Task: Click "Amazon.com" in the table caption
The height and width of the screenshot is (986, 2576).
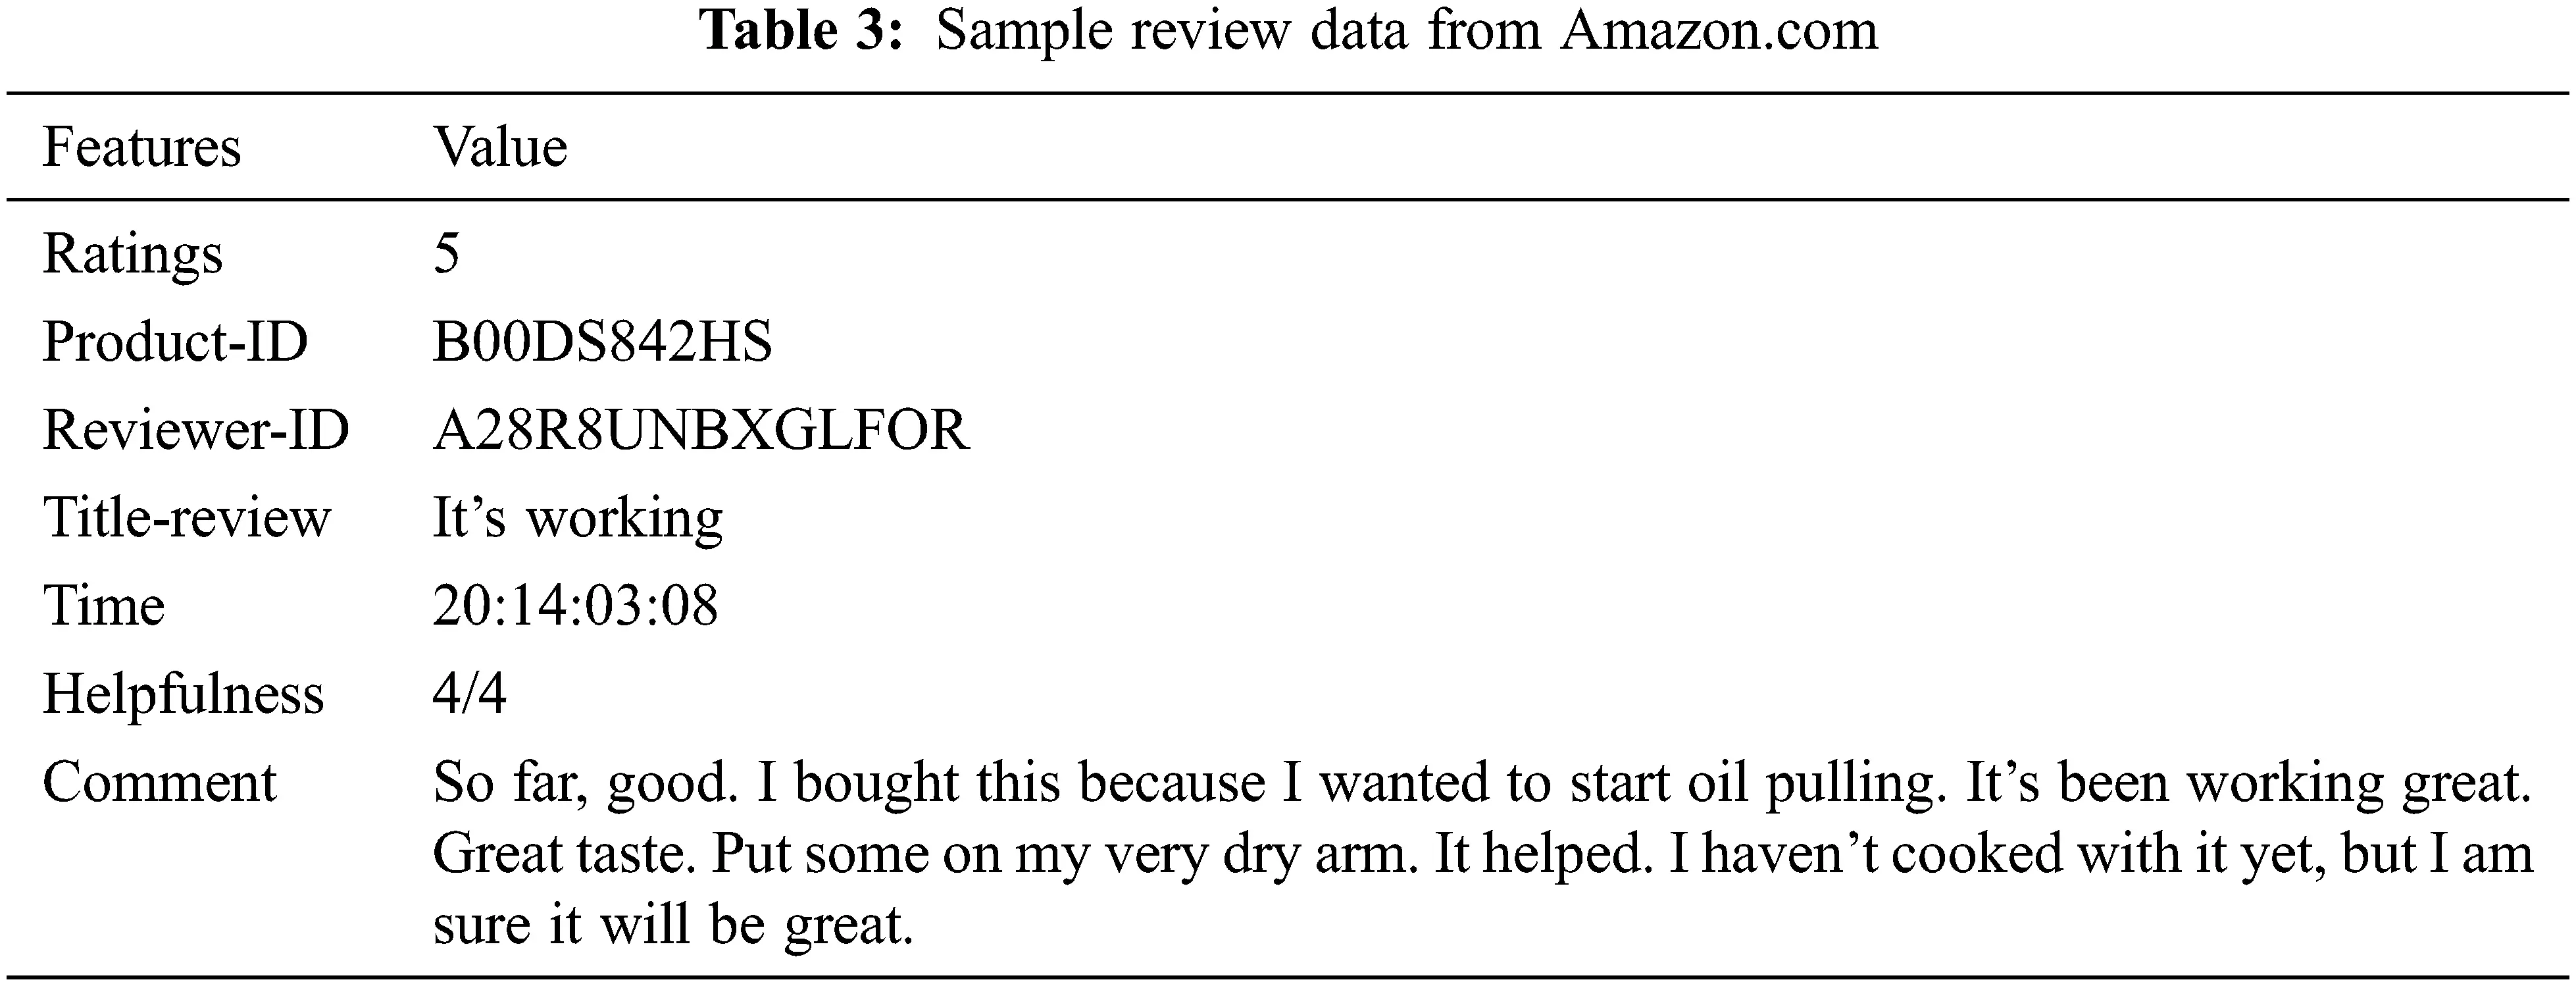Action: 1718,31
